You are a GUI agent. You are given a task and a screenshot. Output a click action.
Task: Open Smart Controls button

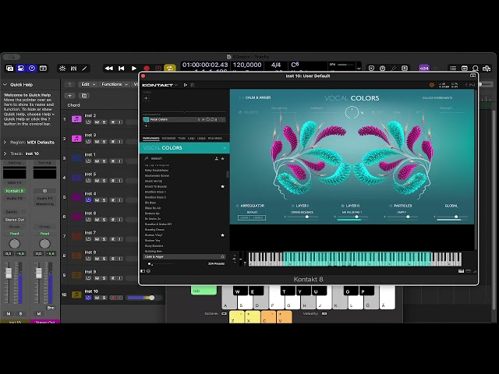point(62,69)
